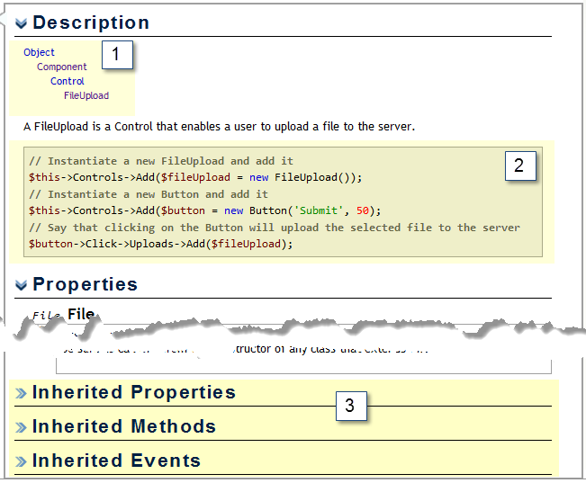Collapse the Properties section chevron
The image size is (586, 483).
21,285
